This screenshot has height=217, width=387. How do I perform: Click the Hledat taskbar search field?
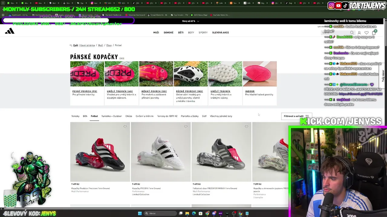[x=160, y=213]
